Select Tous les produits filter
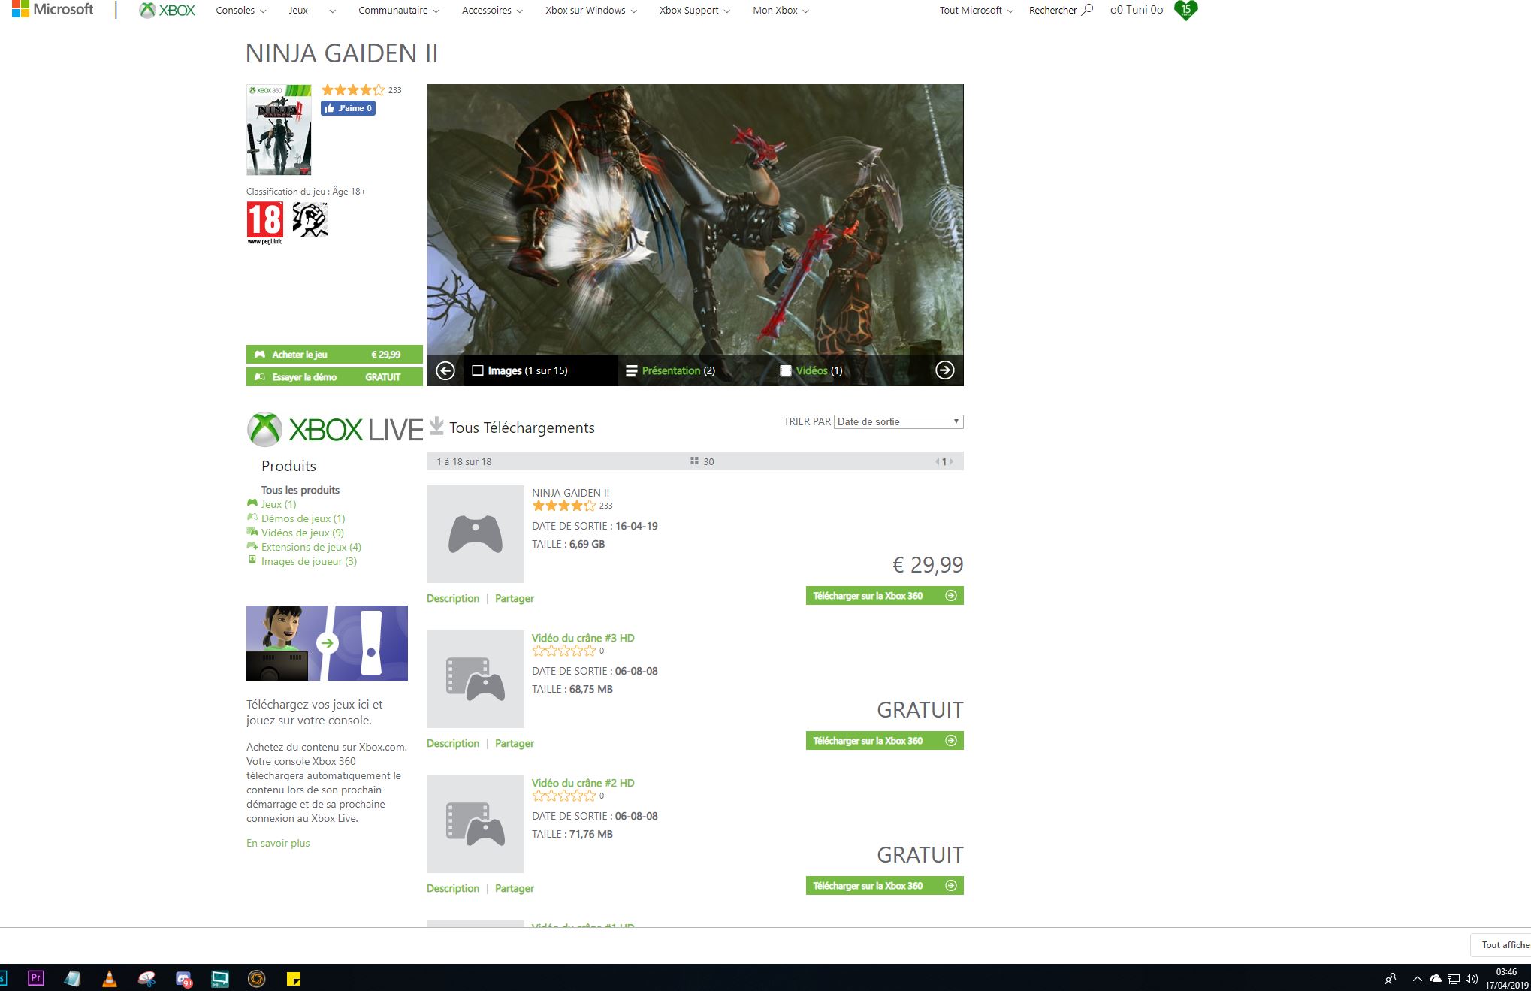This screenshot has height=991, width=1531. pyautogui.click(x=300, y=490)
